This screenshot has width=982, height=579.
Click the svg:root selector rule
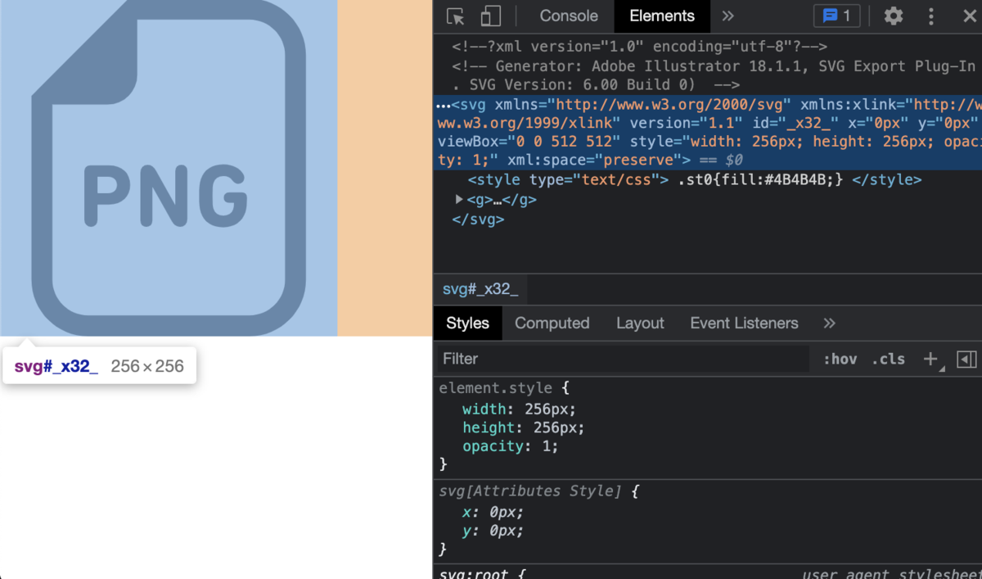474,575
